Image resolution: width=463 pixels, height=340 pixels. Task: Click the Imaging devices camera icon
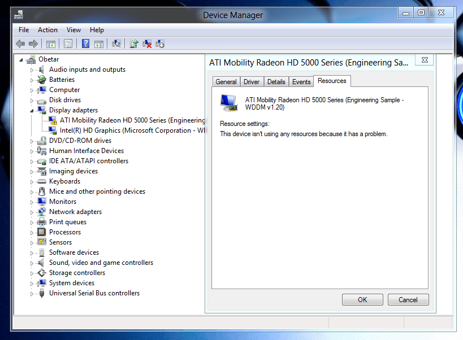pos(42,171)
